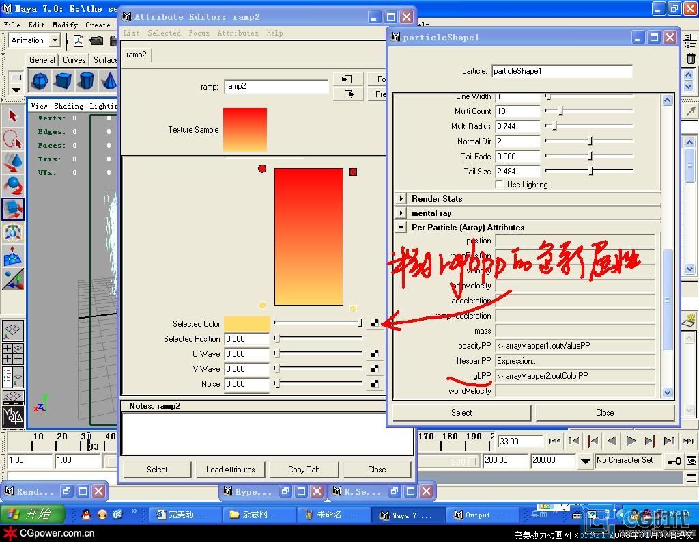The width and height of the screenshot is (699, 542).
Task: Click the polygon cube shelf icon
Action: point(63,81)
